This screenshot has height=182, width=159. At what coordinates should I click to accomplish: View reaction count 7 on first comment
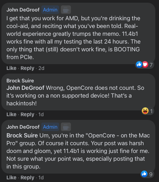[151, 65]
